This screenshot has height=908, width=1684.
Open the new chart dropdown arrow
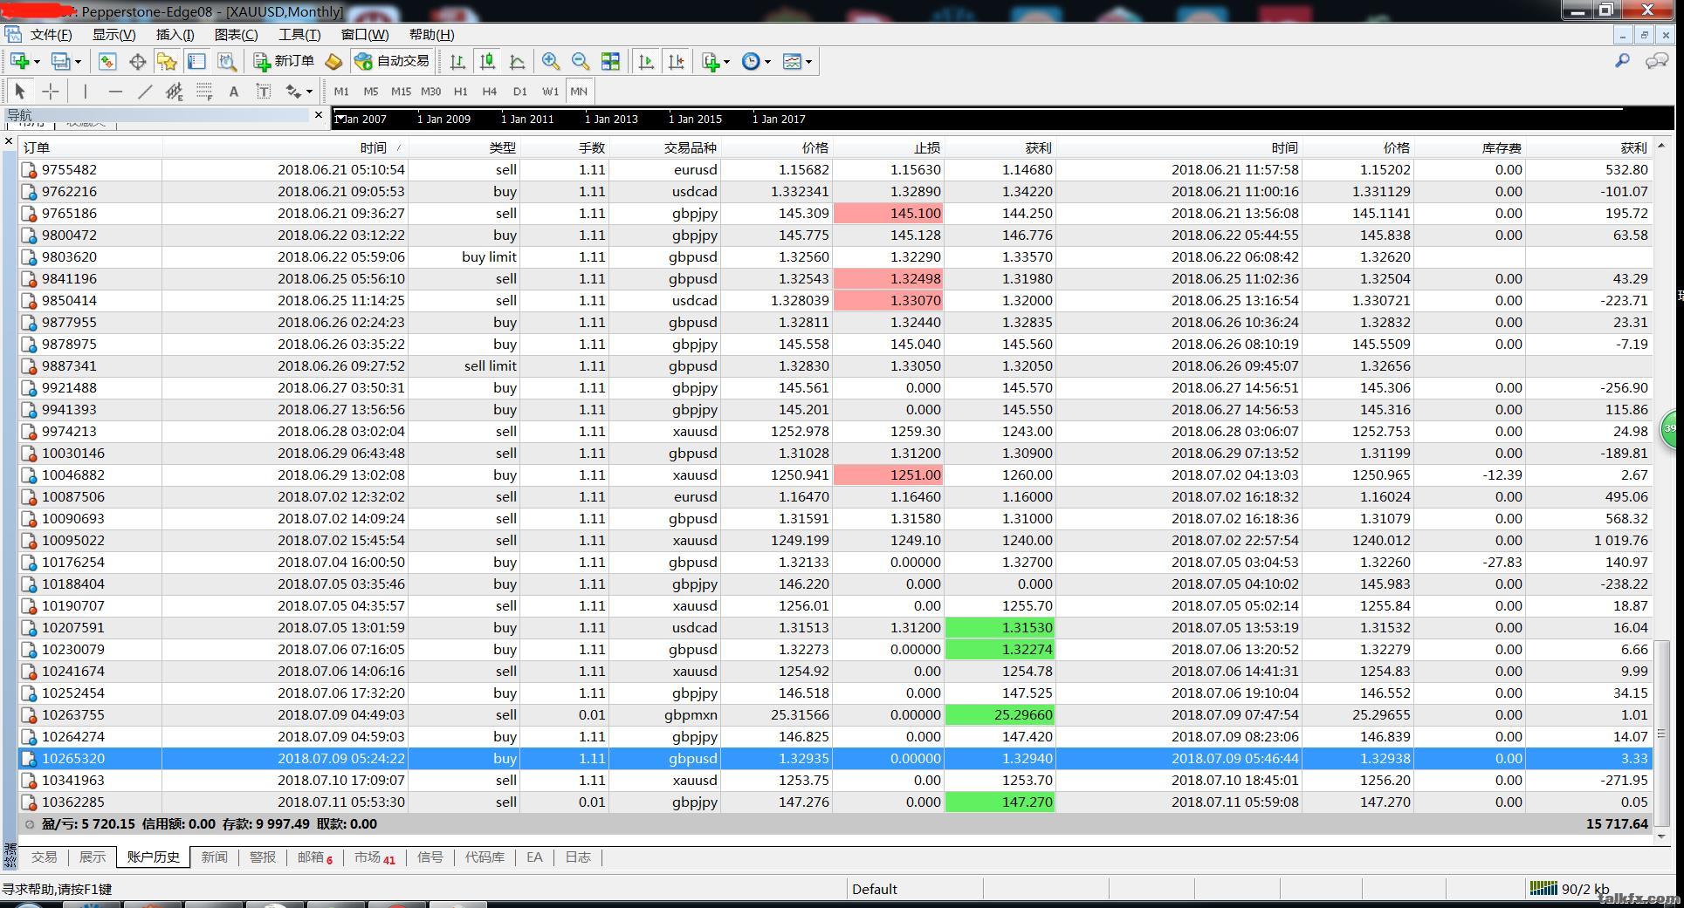pos(37,62)
